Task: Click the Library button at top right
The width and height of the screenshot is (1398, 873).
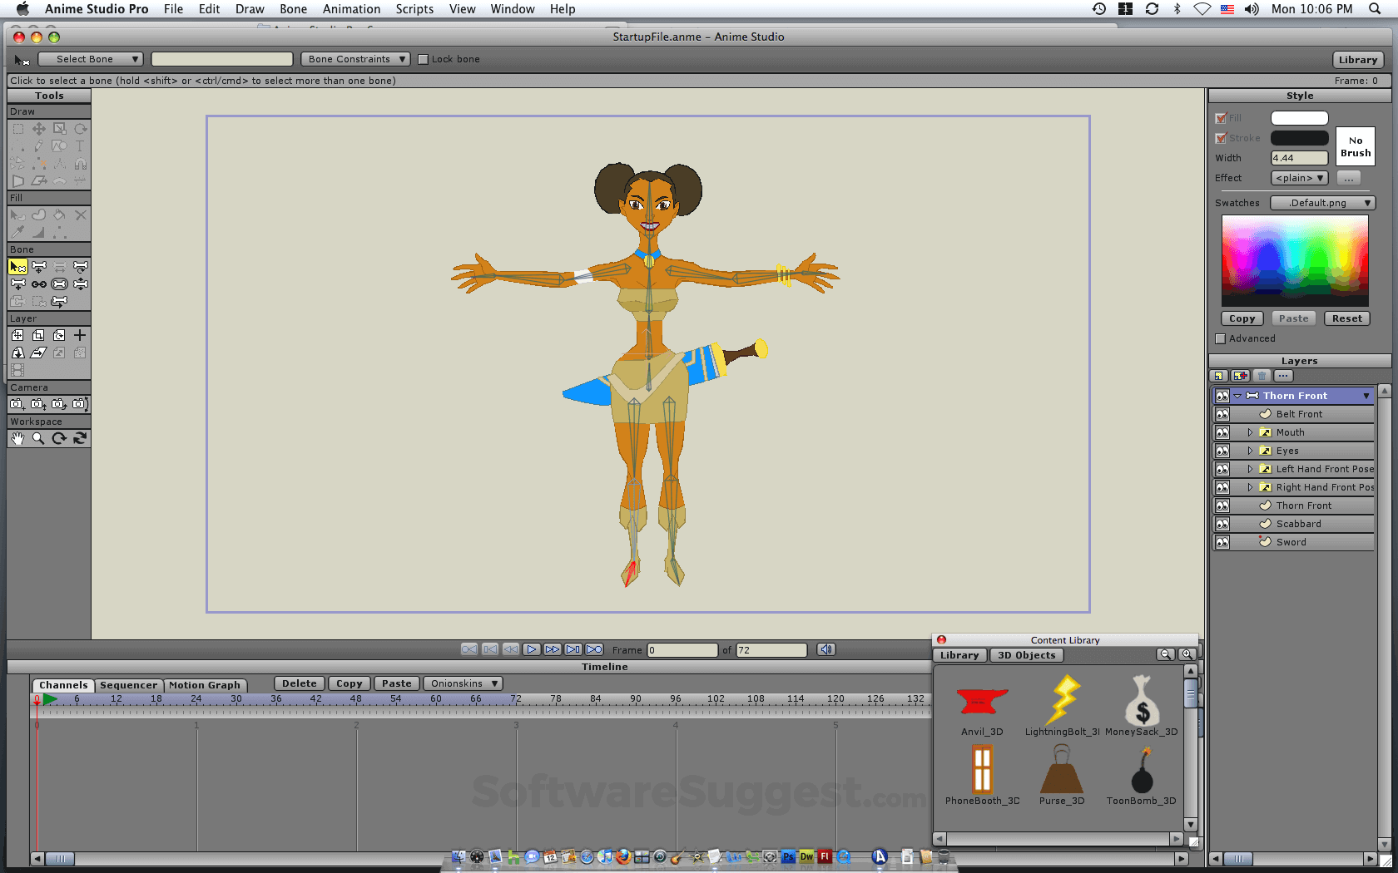Action: (1357, 60)
